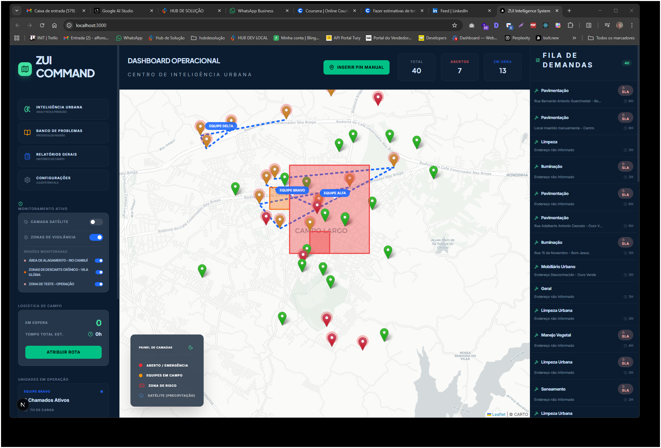Click the Equipe Delta map label

click(x=221, y=126)
